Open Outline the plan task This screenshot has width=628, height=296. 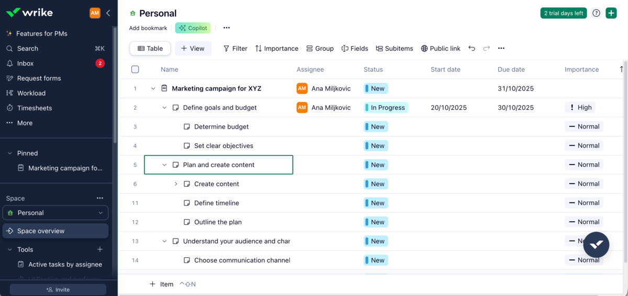pyautogui.click(x=218, y=222)
